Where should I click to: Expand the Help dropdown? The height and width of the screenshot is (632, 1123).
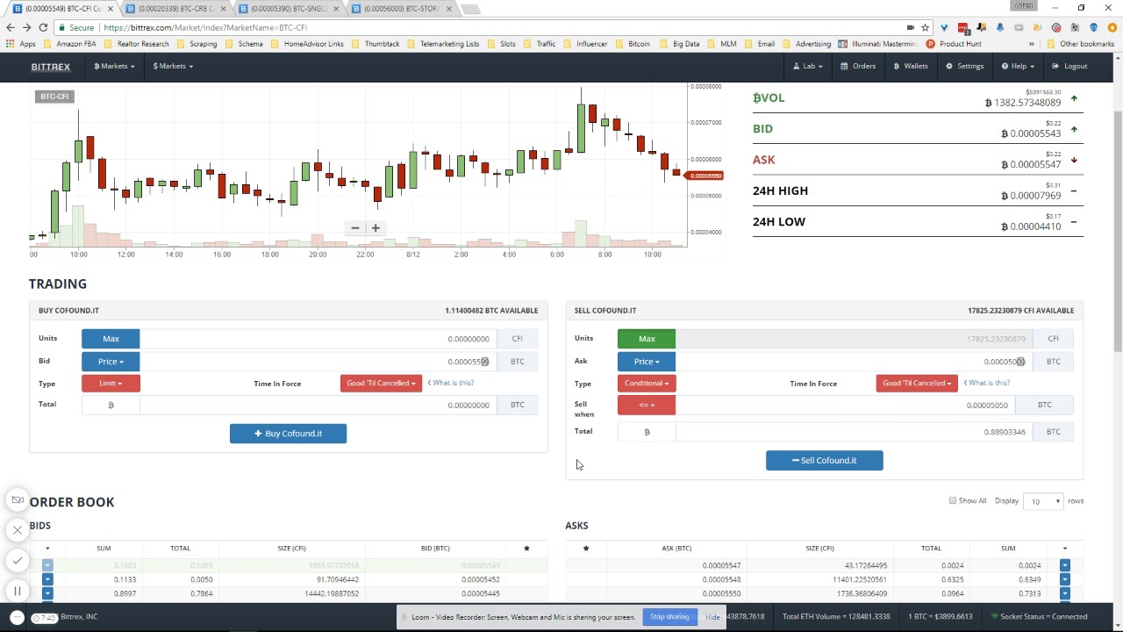1018,66
